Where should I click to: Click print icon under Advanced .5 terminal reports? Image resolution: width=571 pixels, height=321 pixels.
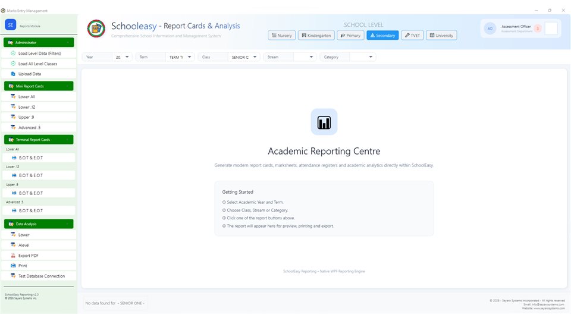coord(14,210)
